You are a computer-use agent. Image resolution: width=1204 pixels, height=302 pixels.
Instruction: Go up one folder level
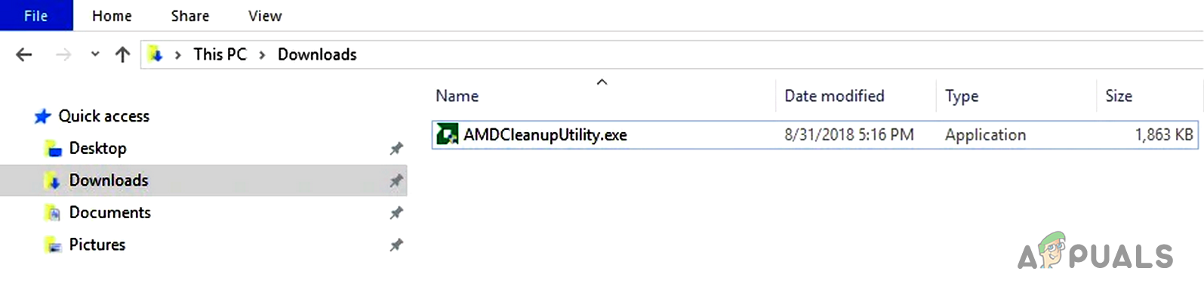pos(122,54)
